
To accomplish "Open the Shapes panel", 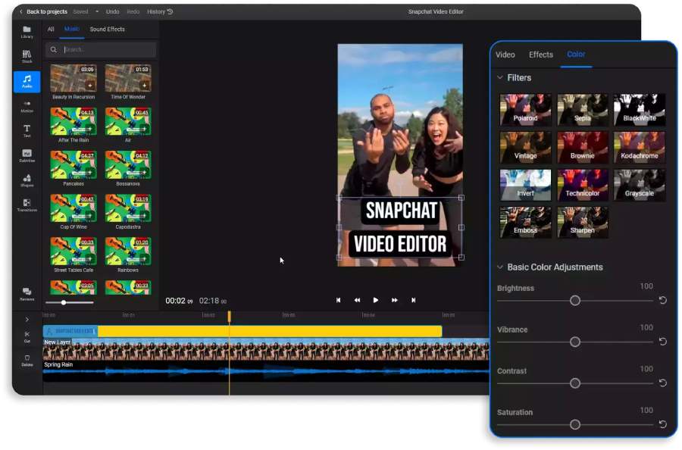I will pos(27,180).
